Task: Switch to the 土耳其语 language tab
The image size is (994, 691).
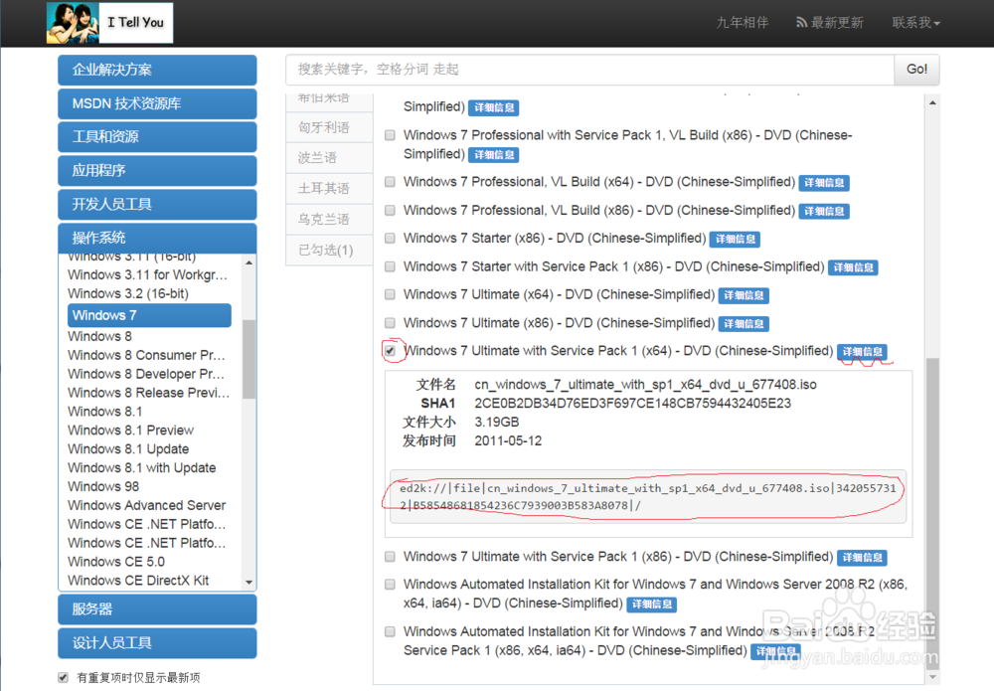Action: coord(328,188)
